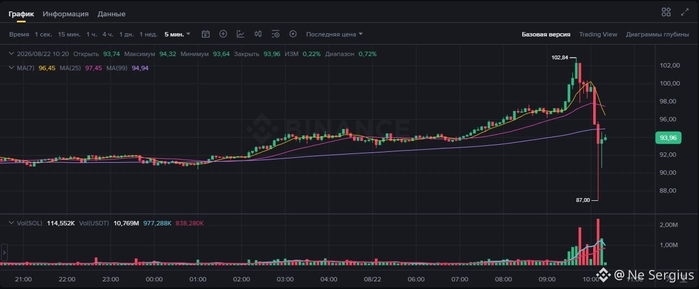Open the technical indicators line-chart icon

point(241,34)
